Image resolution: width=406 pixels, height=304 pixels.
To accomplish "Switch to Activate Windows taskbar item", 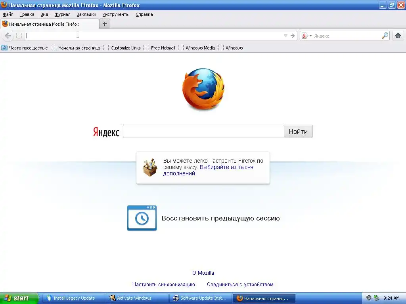I will click(137, 298).
